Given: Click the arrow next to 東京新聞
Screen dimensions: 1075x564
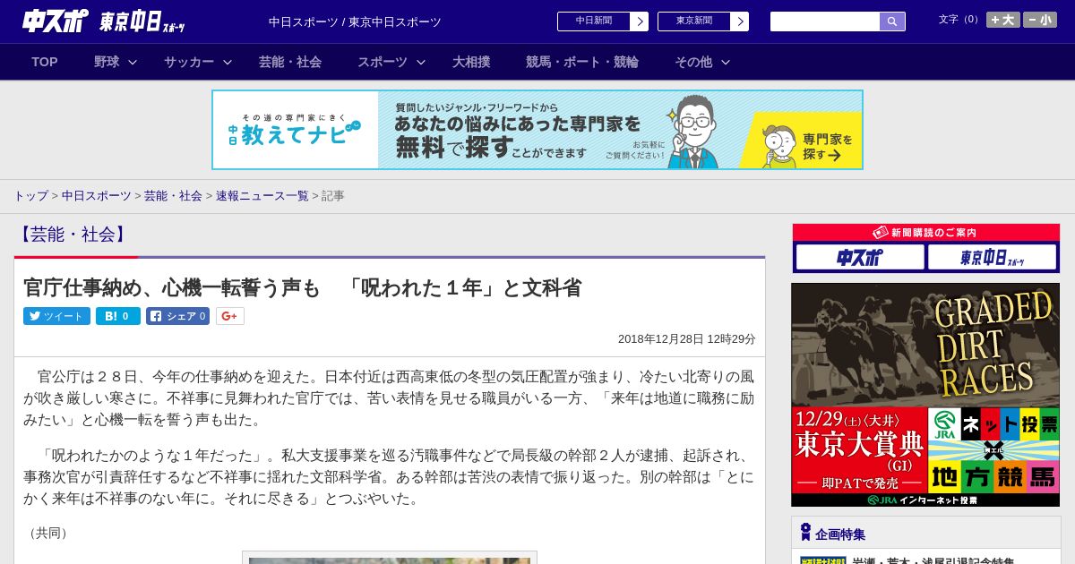Looking at the screenshot, I should coord(740,21).
